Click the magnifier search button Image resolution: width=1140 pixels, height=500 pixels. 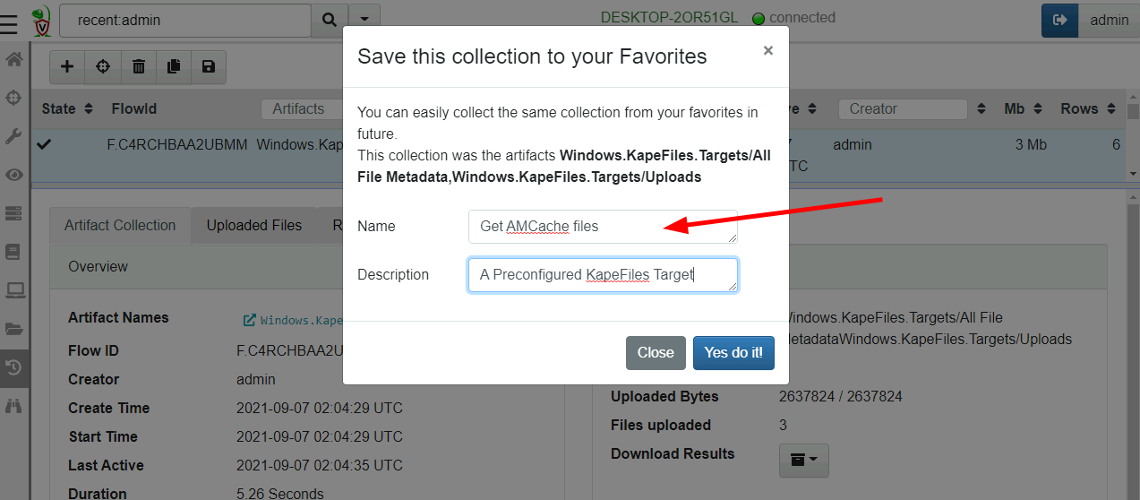329,20
